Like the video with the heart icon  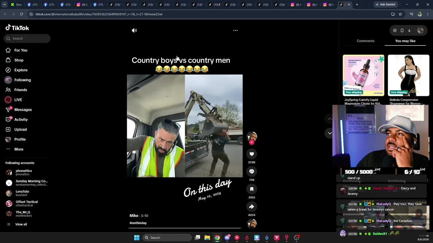coord(252,154)
